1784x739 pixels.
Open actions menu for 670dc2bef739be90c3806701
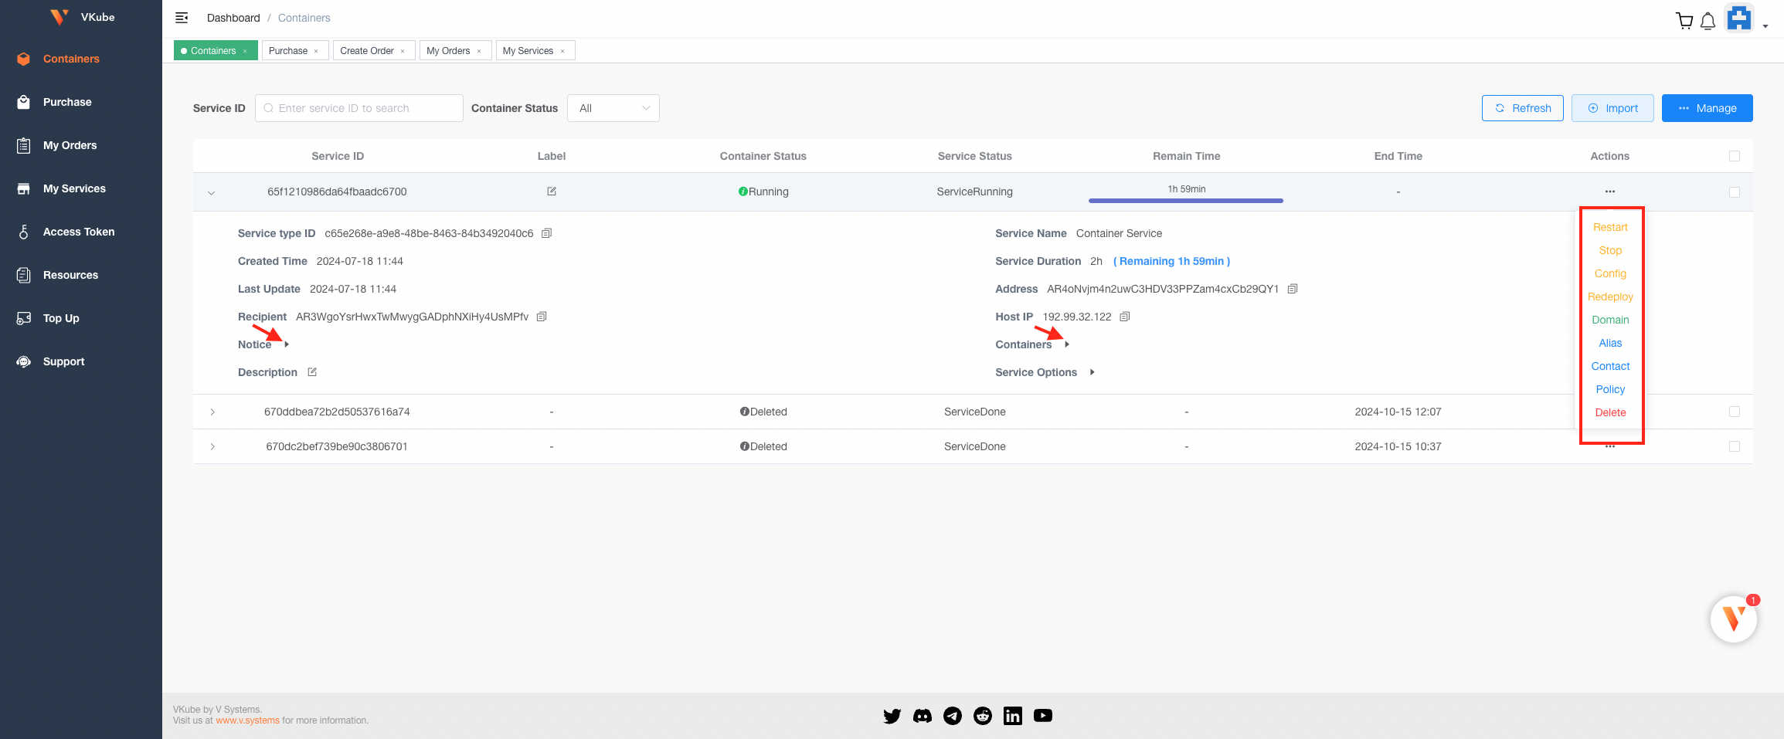[x=1610, y=447]
